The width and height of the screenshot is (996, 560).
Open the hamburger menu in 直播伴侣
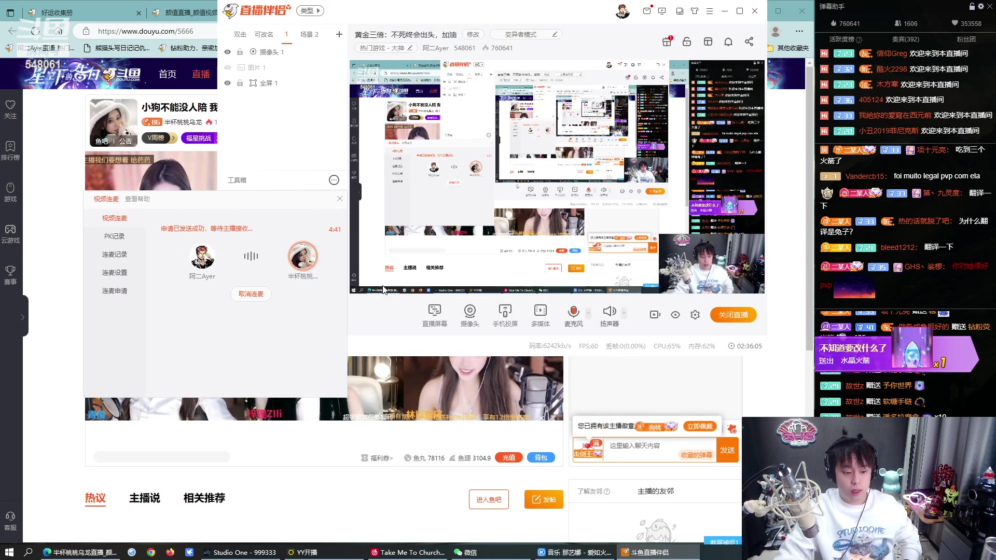(710, 11)
